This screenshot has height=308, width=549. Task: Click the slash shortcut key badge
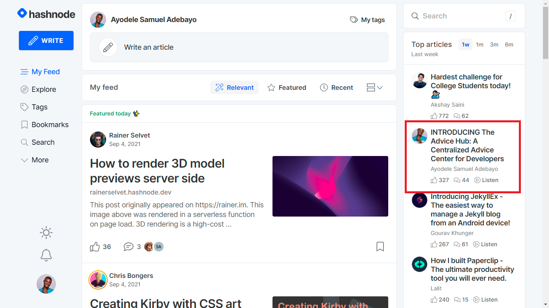[510, 16]
